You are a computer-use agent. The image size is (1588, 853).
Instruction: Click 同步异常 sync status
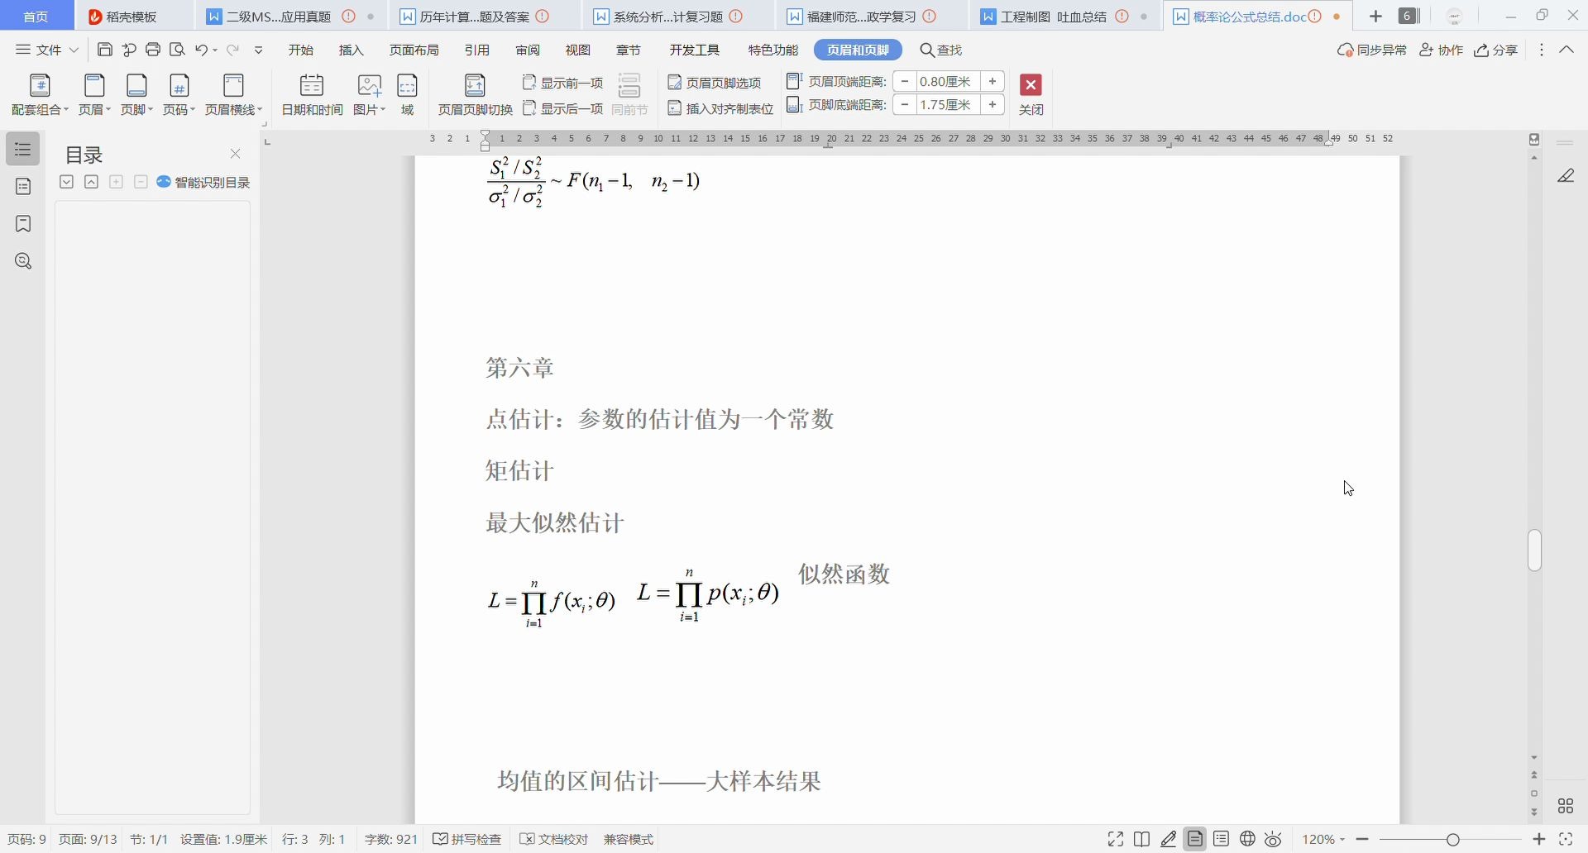click(x=1372, y=50)
